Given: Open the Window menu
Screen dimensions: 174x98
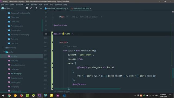Looking at the screenshot, I should tap(58, 5).
